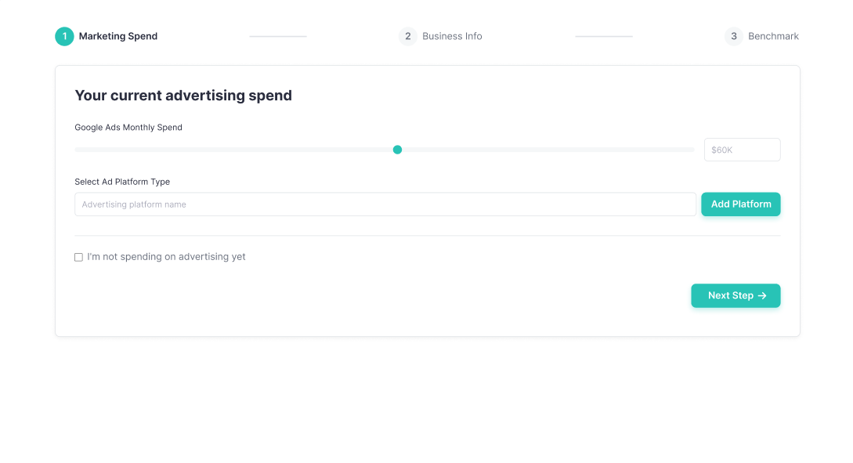This screenshot has height=463, width=853.
Task: Click the Select Ad Platform Type label
Action: tap(122, 181)
